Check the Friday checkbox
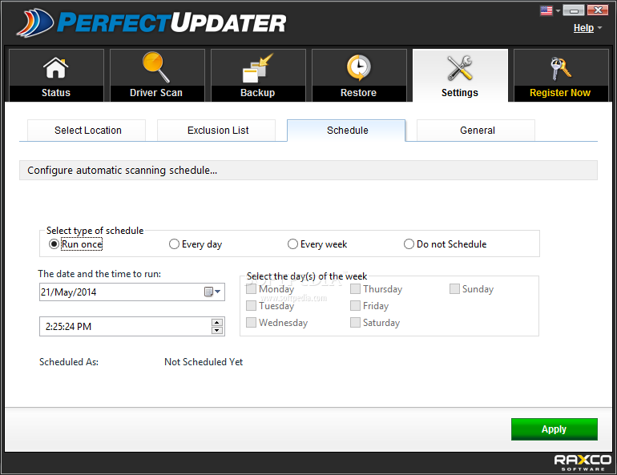 tap(355, 305)
